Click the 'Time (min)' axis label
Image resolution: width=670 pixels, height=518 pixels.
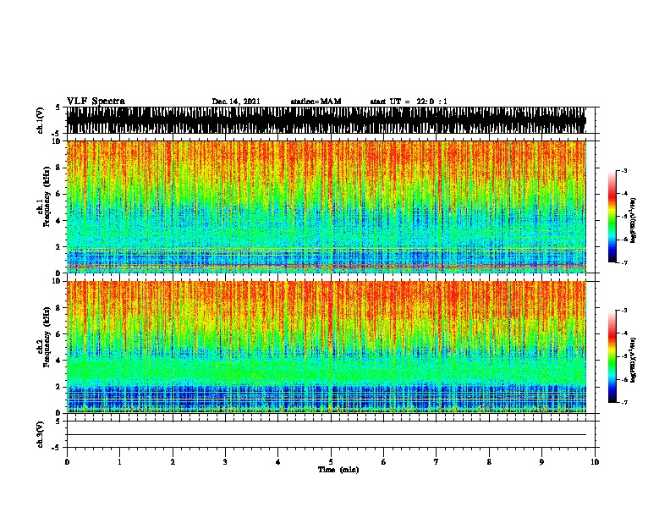[x=338, y=470]
